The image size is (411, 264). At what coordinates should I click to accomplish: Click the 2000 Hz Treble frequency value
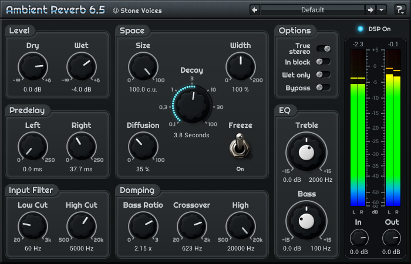pyautogui.click(x=321, y=180)
